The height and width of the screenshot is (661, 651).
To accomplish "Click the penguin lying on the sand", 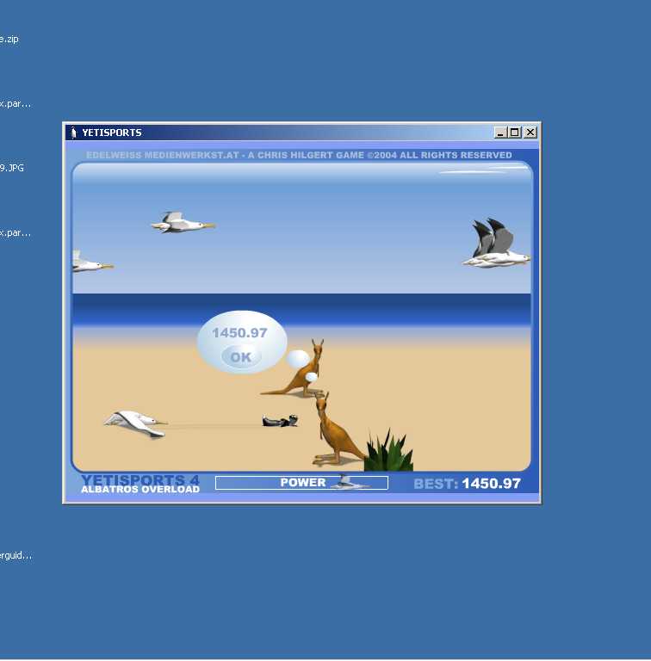I will pyautogui.click(x=280, y=420).
